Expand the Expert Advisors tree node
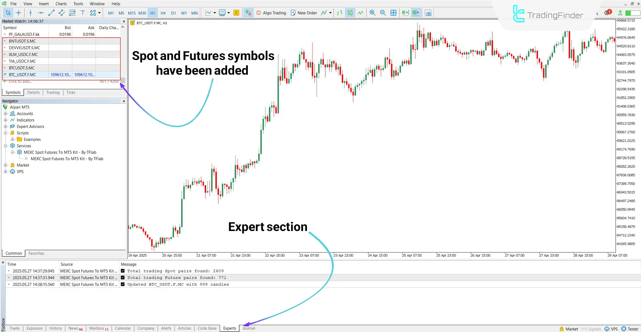641x332 pixels. click(5, 126)
